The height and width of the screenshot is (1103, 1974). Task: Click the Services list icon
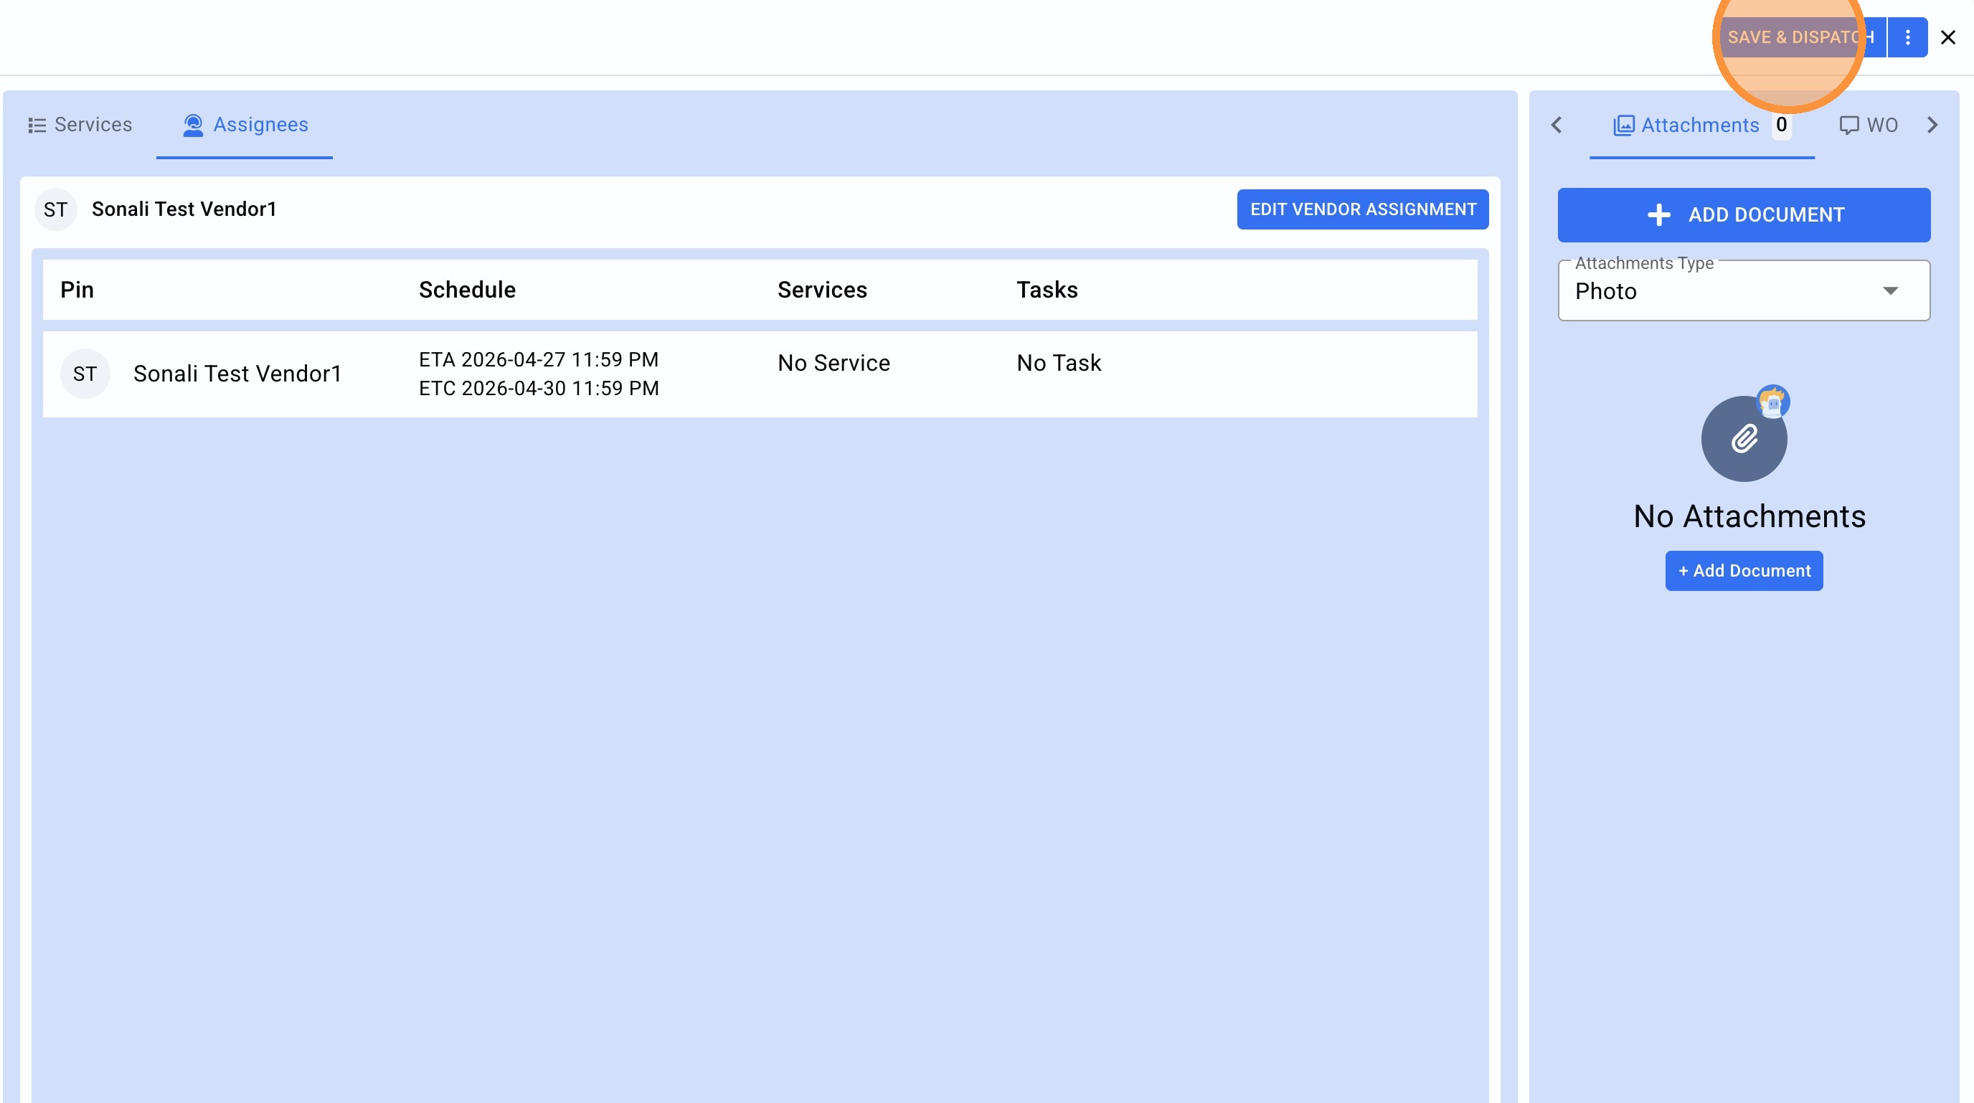37,125
